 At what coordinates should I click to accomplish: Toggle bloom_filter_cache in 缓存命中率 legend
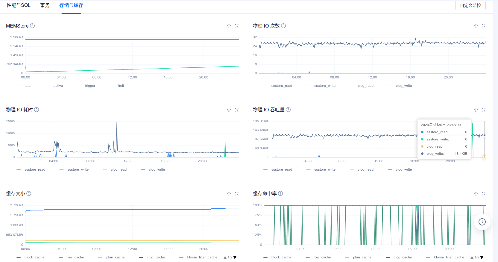coord(445,257)
